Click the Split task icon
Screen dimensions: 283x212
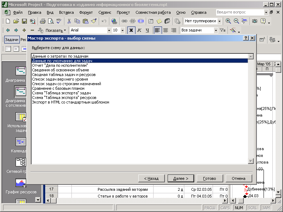tap(141, 21)
